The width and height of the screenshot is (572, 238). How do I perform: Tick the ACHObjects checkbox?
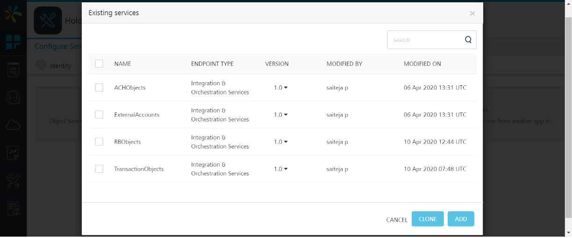point(99,87)
